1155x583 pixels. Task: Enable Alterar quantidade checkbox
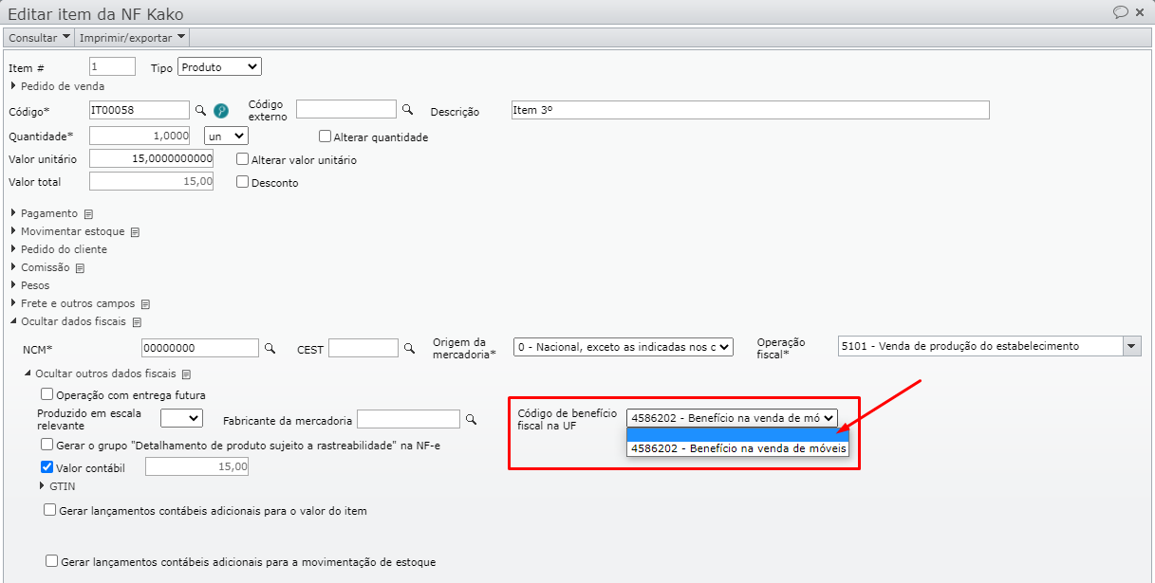tap(325, 137)
